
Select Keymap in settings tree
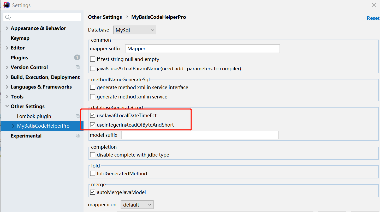(x=20, y=38)
